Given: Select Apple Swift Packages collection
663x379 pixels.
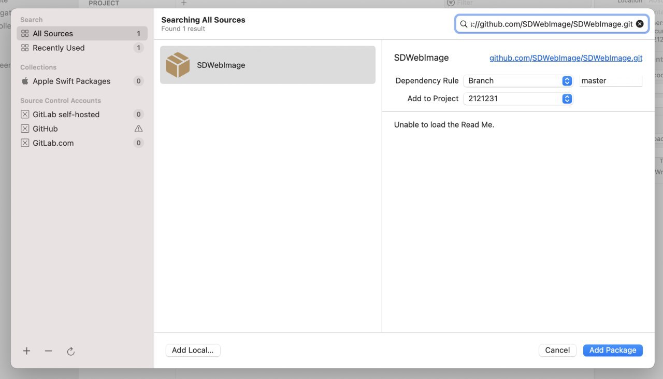Looking at the screenshot, I should pyautogui.click(x=82, y=81).
